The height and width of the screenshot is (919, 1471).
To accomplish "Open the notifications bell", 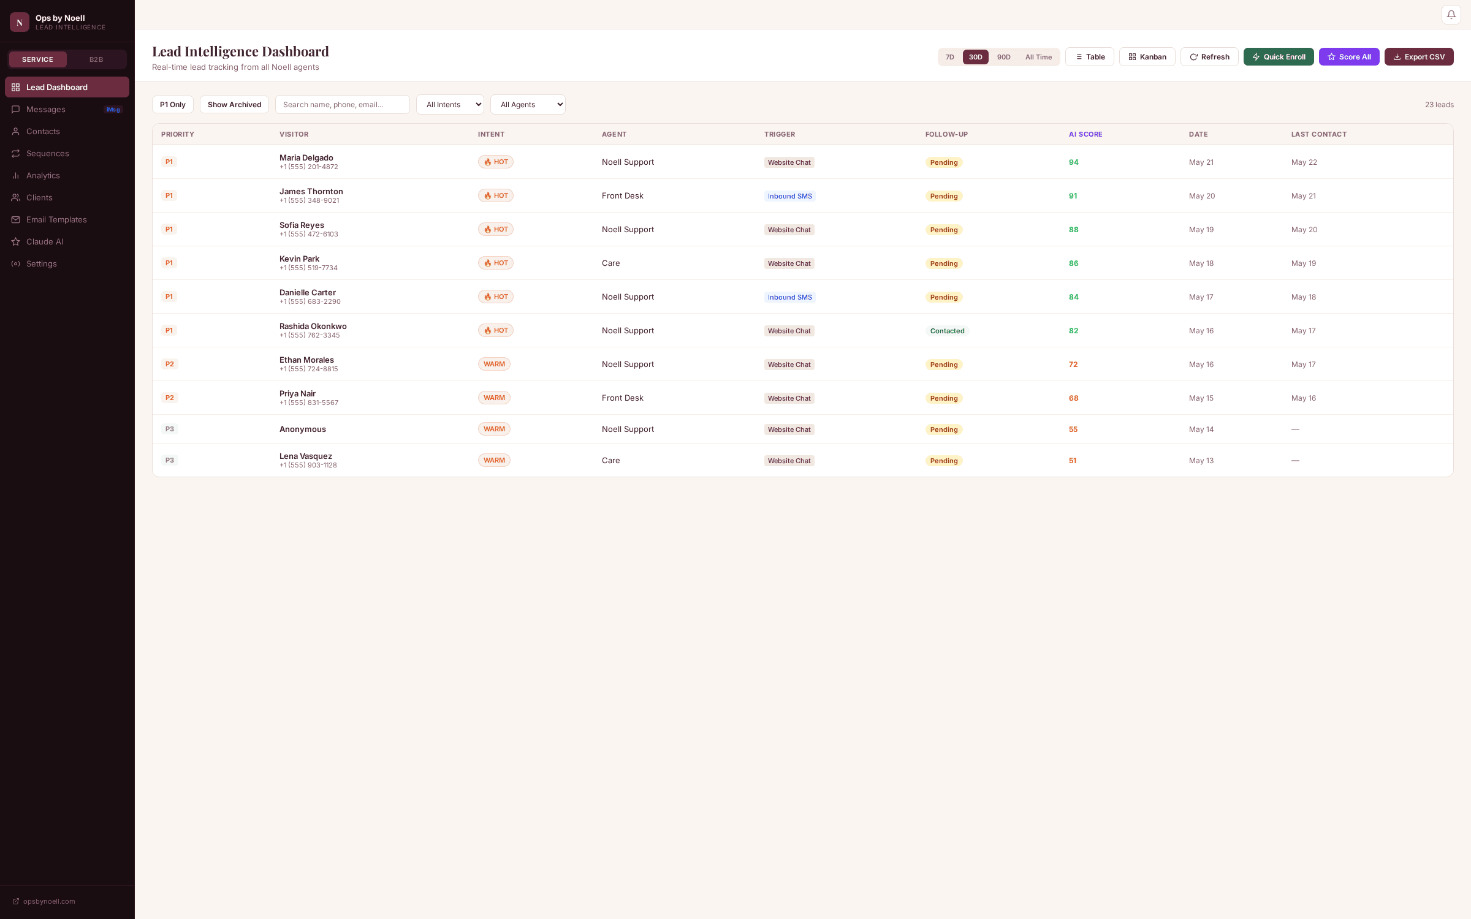I will 1451,15.
